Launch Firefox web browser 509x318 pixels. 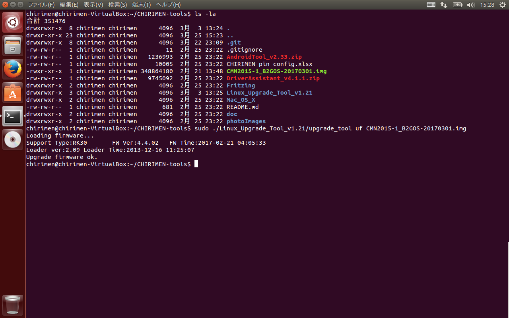[13, 69]
